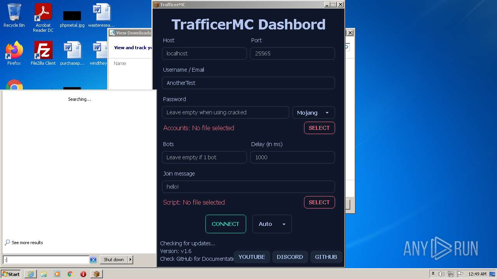Screen dimensions: 497x279
Task: Open Chrome from the taskbar
Action: [x=70, y=274]
